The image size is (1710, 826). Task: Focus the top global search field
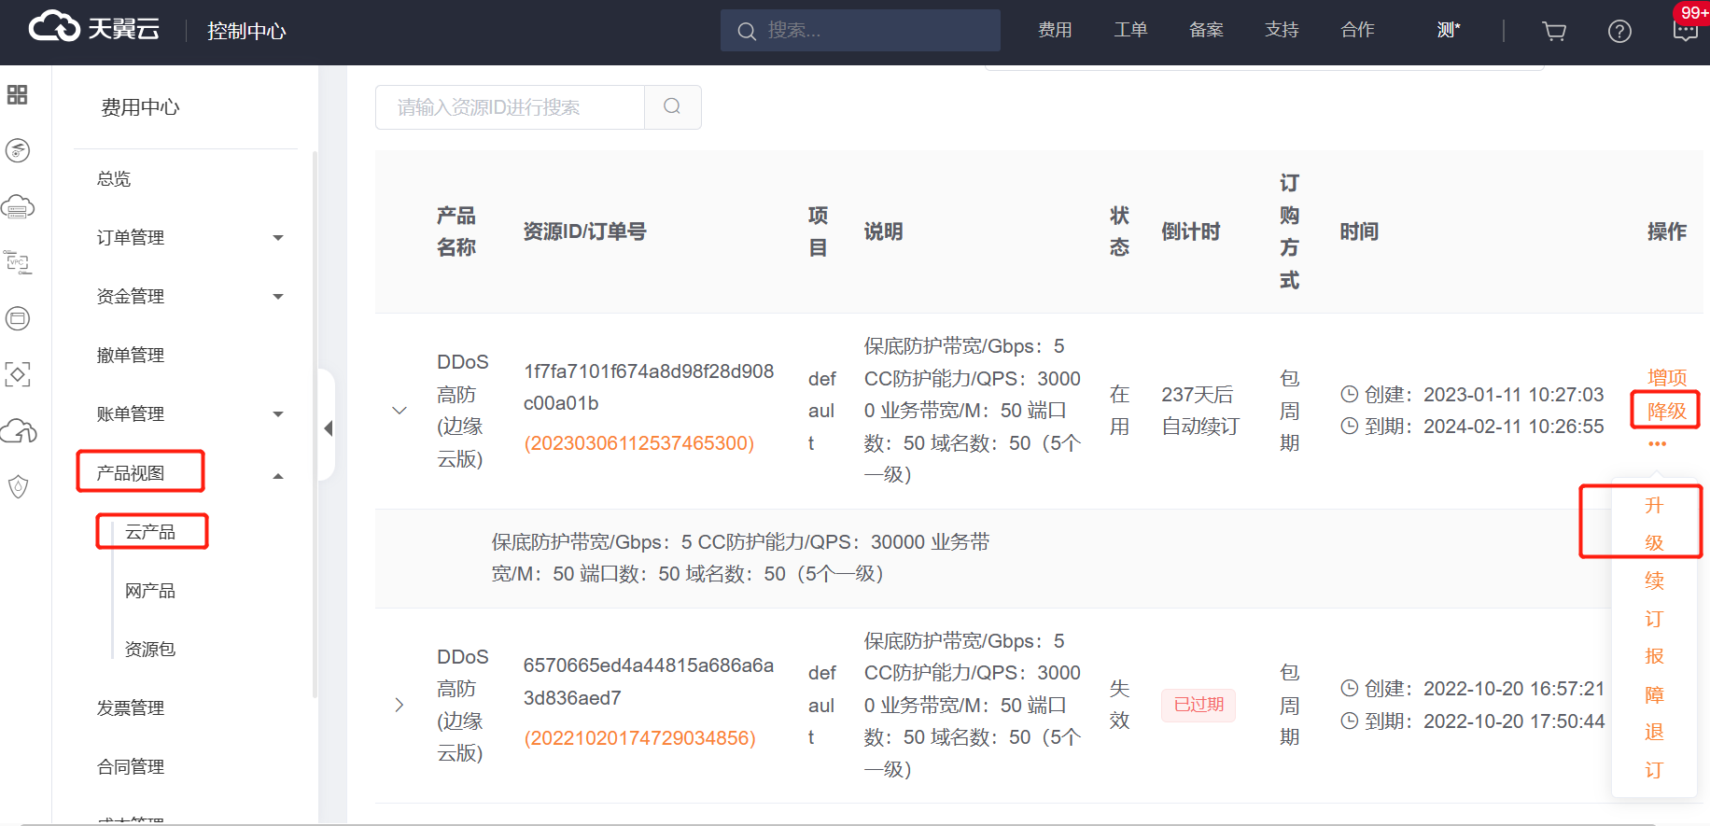861,31
